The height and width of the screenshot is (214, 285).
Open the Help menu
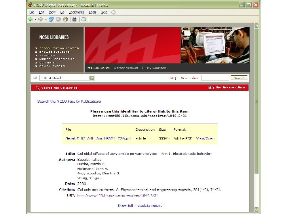pos(104,12)
